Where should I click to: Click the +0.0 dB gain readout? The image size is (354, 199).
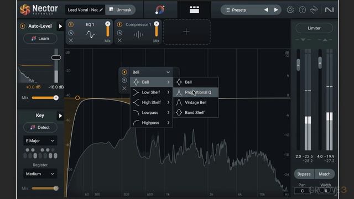pos(33,87)
